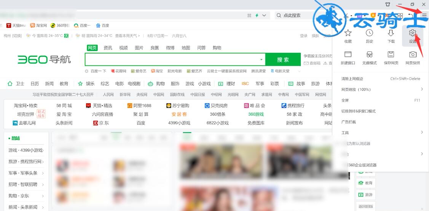Click the 梅州 [切换] city switch
Image resolution: width=429 pixels, height=211 pixels.
point(12,36)
